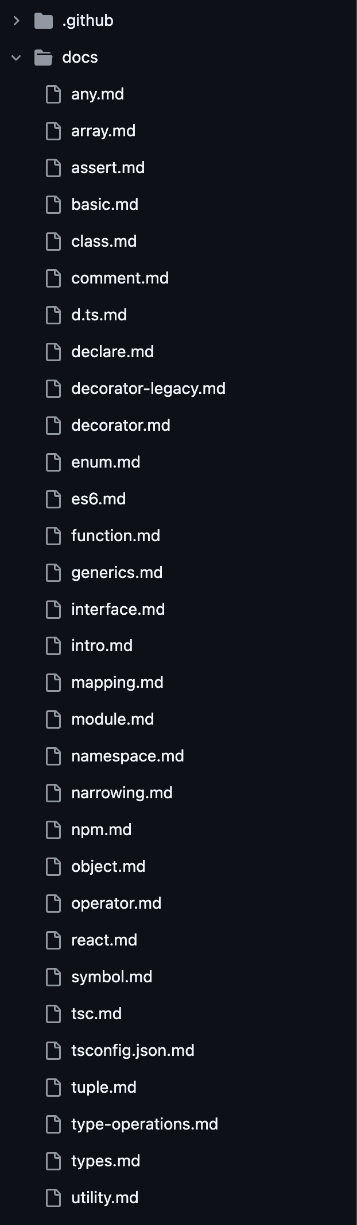Click the file icon next to array.md
Viewport: 357px width, 1225px height.
53,131
